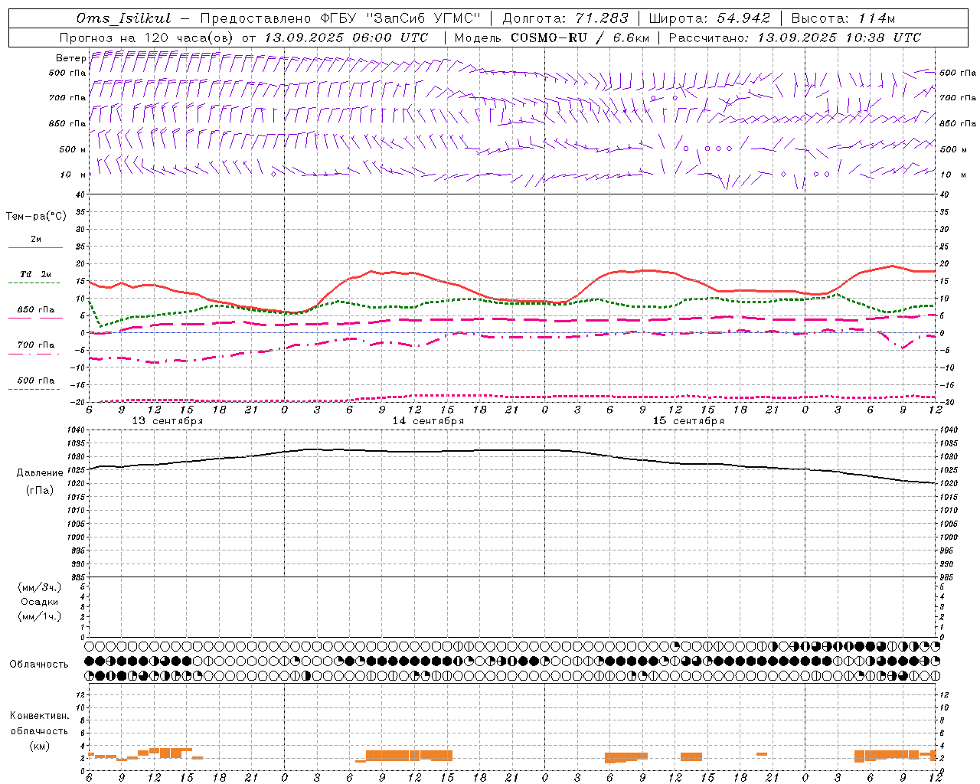This screenshot has height=784, width=980.
Task: Click the 2м temperature legend entry
Action: (x=36, y=240)
